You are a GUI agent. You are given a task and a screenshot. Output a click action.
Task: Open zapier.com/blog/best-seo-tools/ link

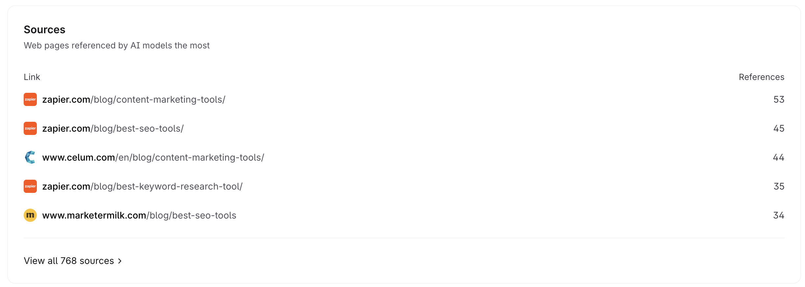[113, 128]
